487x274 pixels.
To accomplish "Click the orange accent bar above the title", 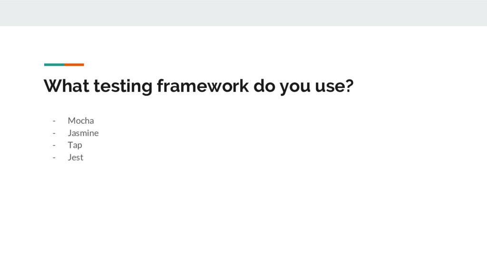I will point(74,65).
